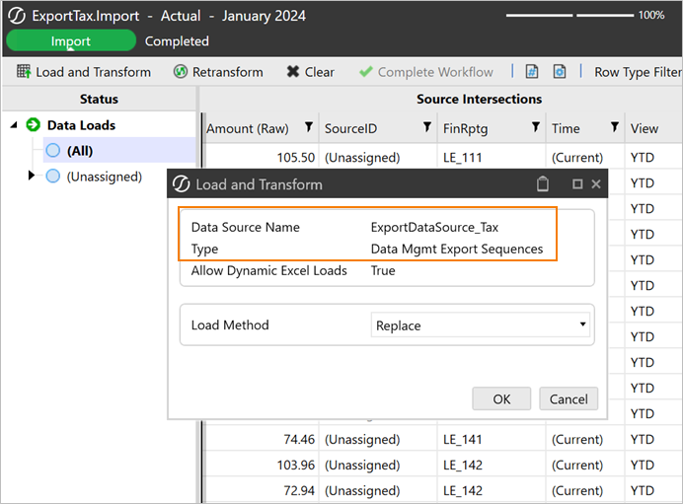Collapse the Data Loads tree node
This screenshot has height=504, width=683.
click(x=14, y=125)
